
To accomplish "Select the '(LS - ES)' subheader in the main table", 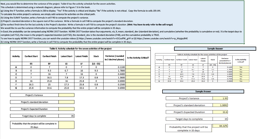I will click(96, 64).
